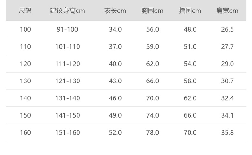252x155 pixels.
Task: Select size 110 in the 尺码 column
Action: (x=25, y=47)
